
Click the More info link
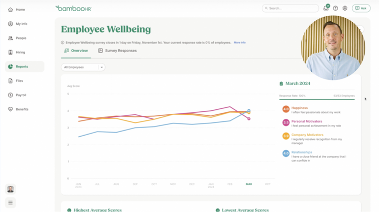click(x=240, y=43)
